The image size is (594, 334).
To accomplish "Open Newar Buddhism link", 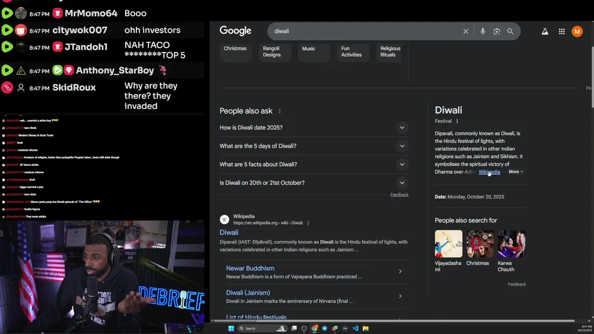I will point(250,268).
